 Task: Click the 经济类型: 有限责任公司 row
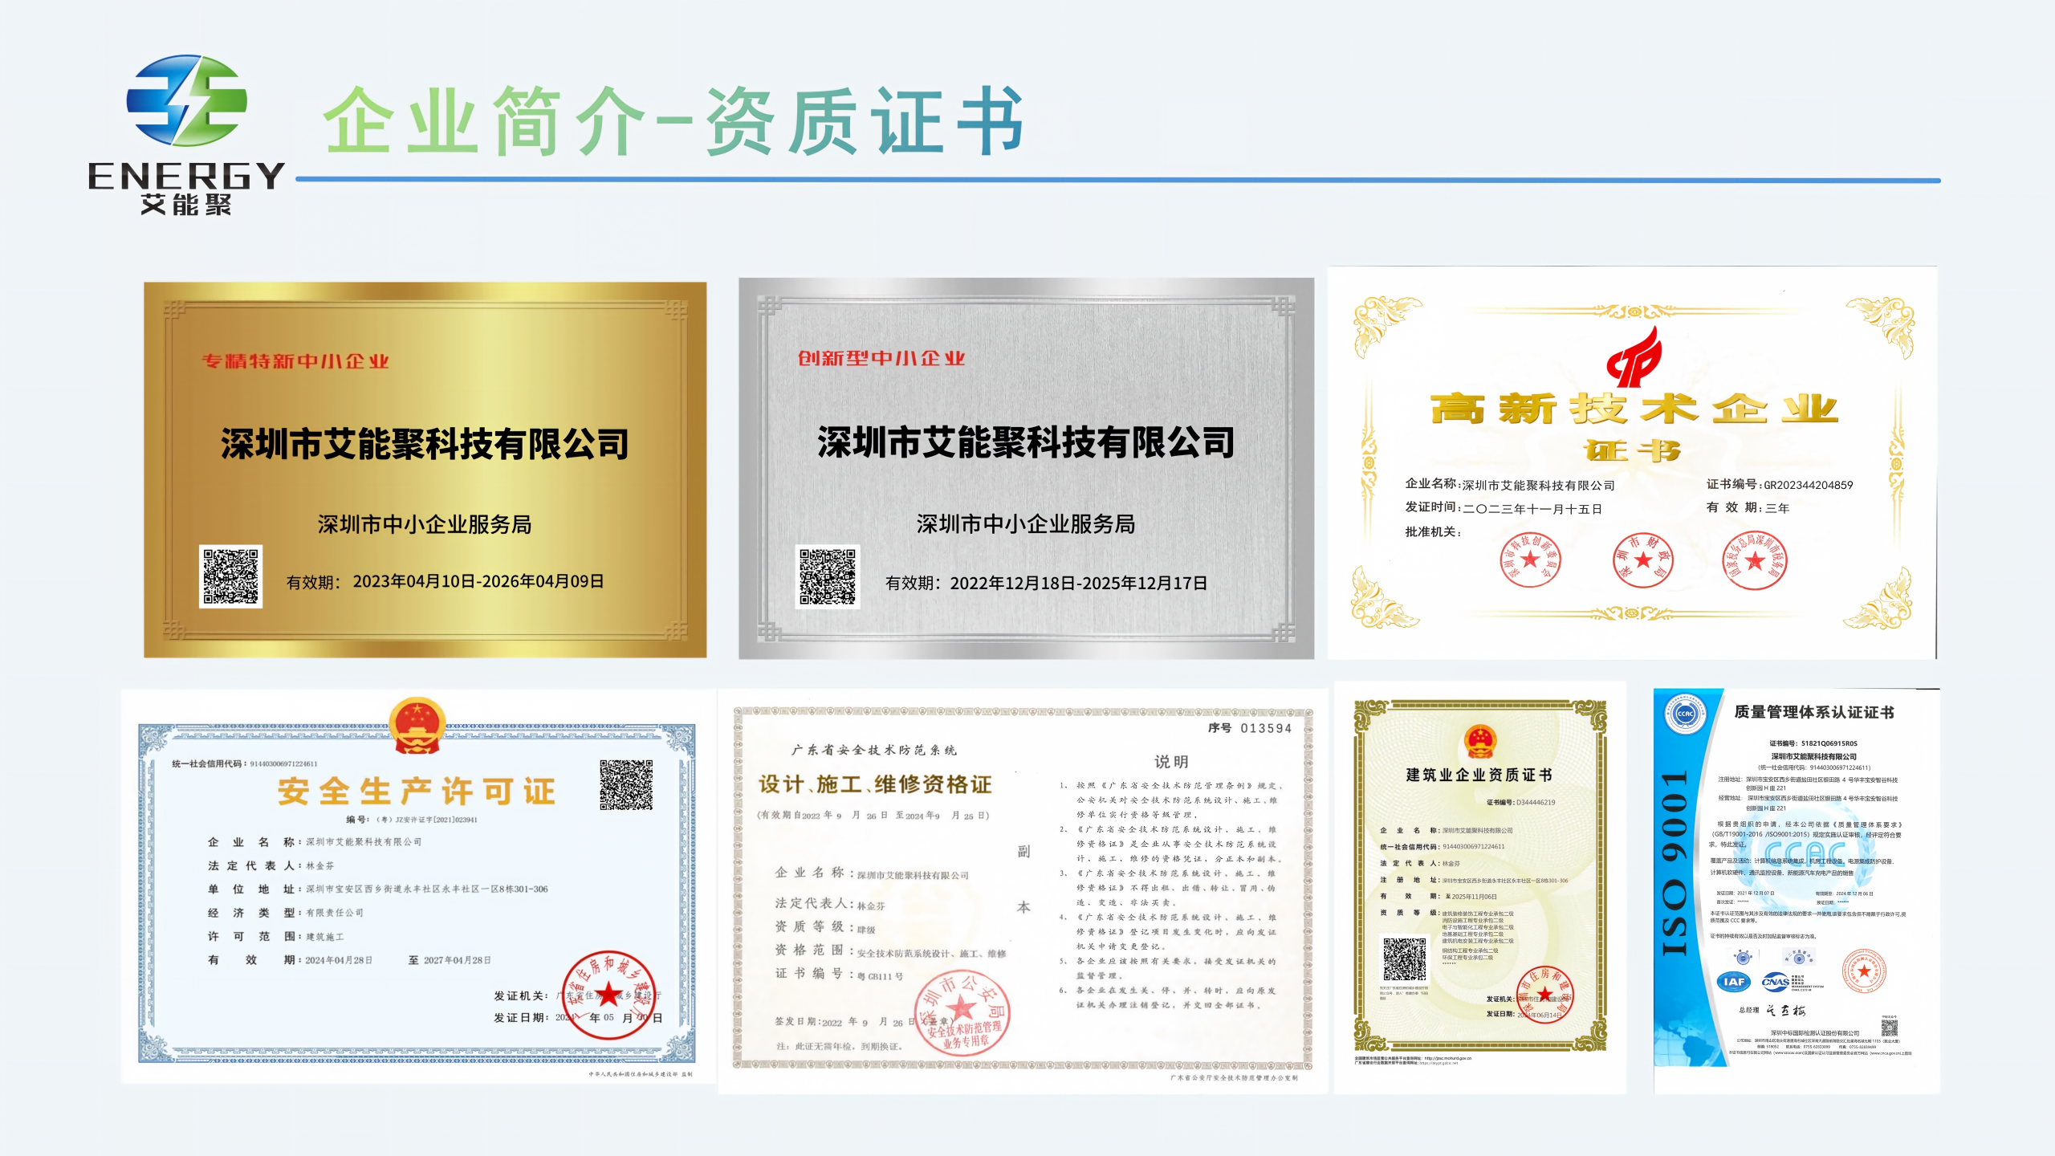coord(286,913)
